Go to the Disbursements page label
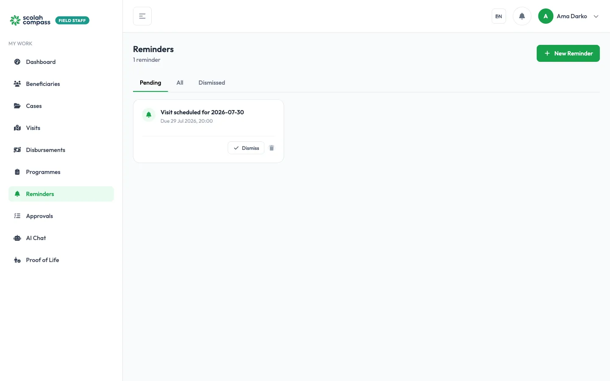This screenshot has height=381, width=610. tap(46, 150)
